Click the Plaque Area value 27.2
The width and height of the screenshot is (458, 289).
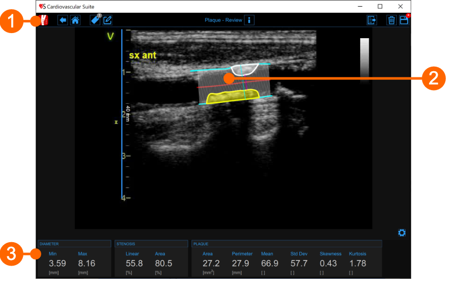pyautogui.click(x=211, y=264)
